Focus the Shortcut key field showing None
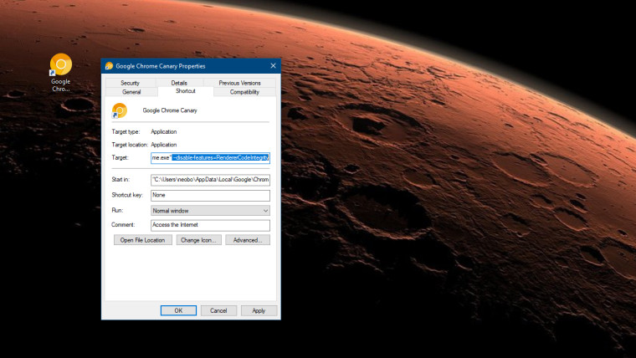 pos(210,195)
